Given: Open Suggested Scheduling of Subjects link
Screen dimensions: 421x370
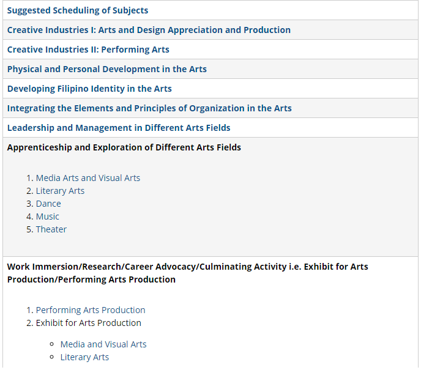Looking at the screenshot, I should (x=78, y=10).
